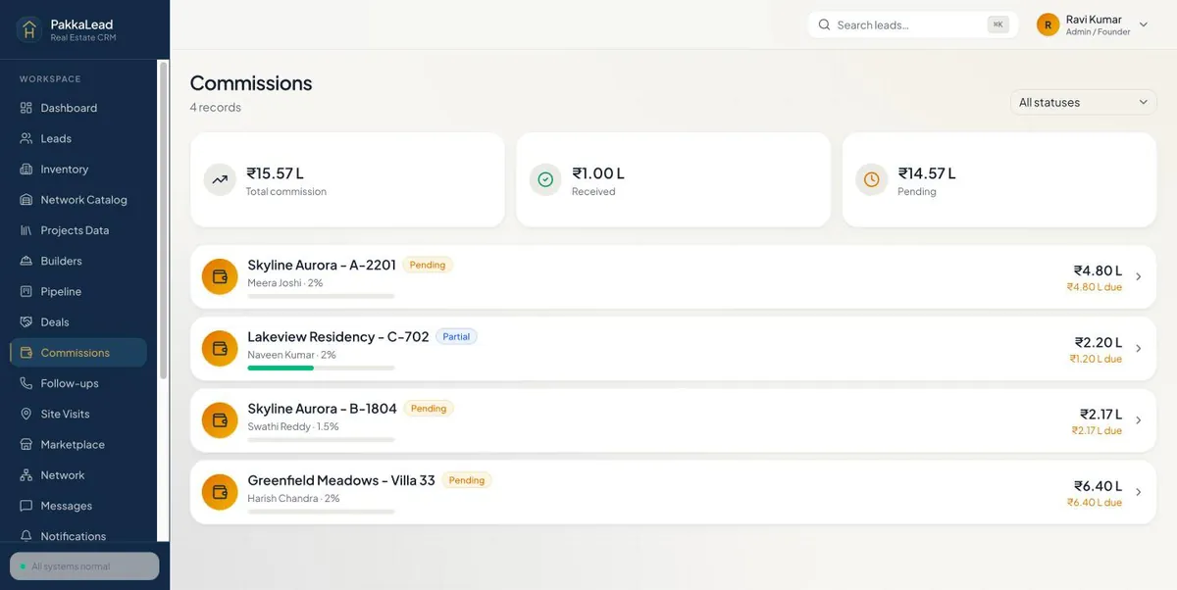Click the Leads people icon
This screenshot has height=590, width=1177.
[x=26, y=138]
